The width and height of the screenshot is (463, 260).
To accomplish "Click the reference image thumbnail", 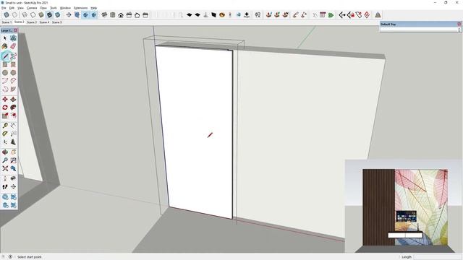I will [404, 206].
